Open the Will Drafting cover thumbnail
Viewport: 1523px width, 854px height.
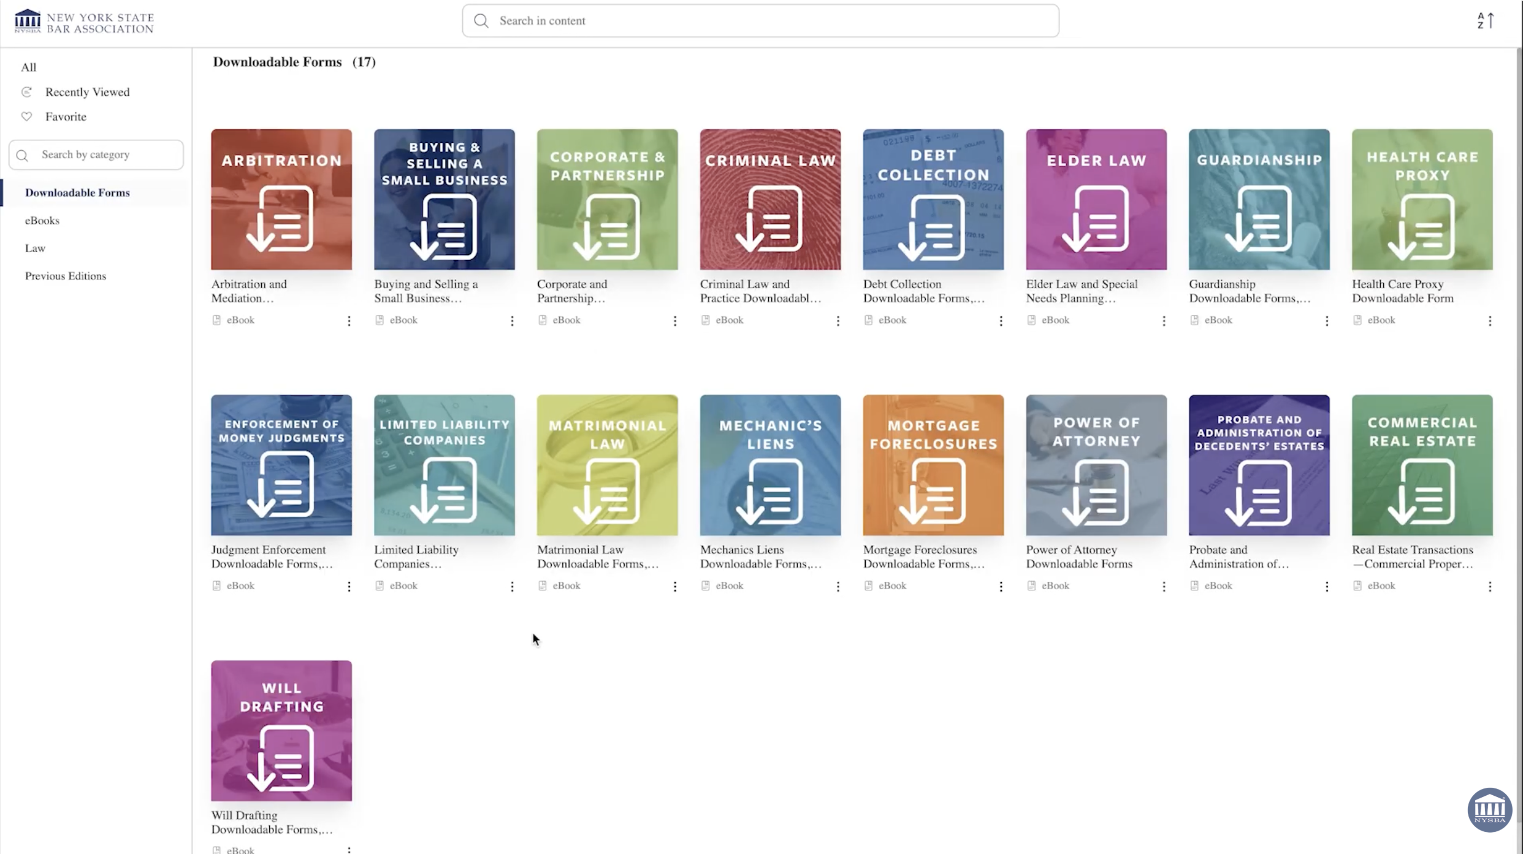(281, 730)
